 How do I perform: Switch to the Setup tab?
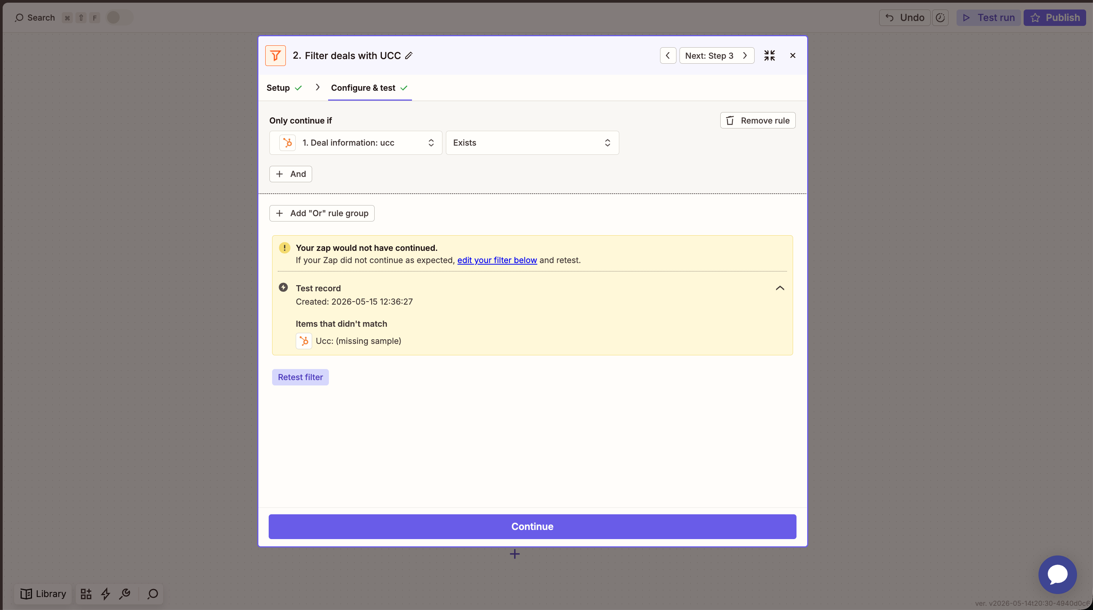click(x=284, y=88)
